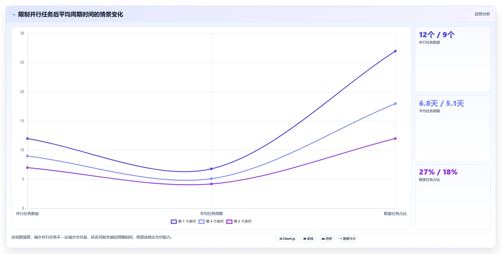Click the first-iteration point at 平均任务周期 (6.8)
The height and width of the screenshot is (254, 502).
[x=212, y=169]
